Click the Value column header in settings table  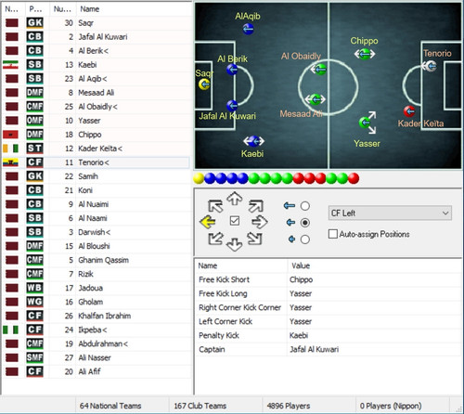tap(374, 265)
